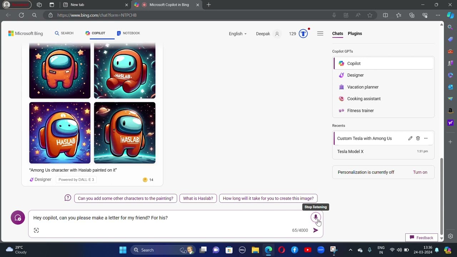The width and height of the screenshot is (457, 257).
Task: Open File Explorer from the taskbar
Action: coord(255,250)
